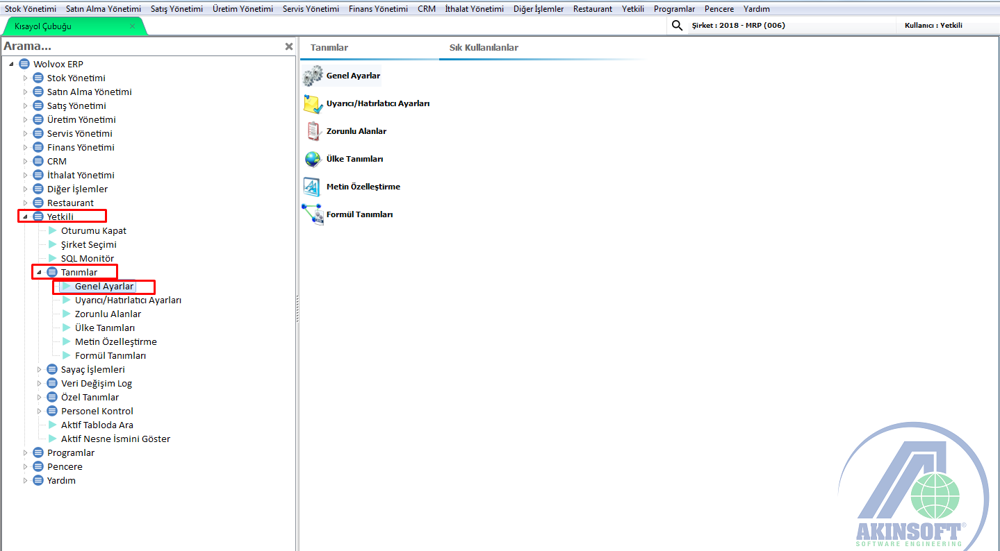1000x551 pixels.
Task: Open the Yardım menu in menu bar
Action: [757, 9]
